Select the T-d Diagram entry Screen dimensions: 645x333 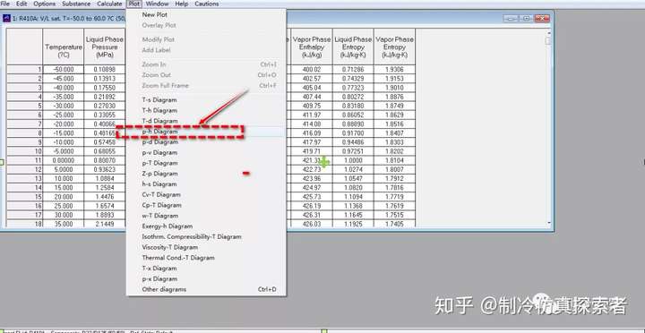pyautogui.click(x=206, y=121)
